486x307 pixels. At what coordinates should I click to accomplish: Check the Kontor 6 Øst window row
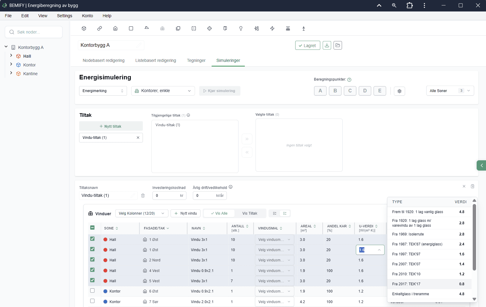pos(92,291)
